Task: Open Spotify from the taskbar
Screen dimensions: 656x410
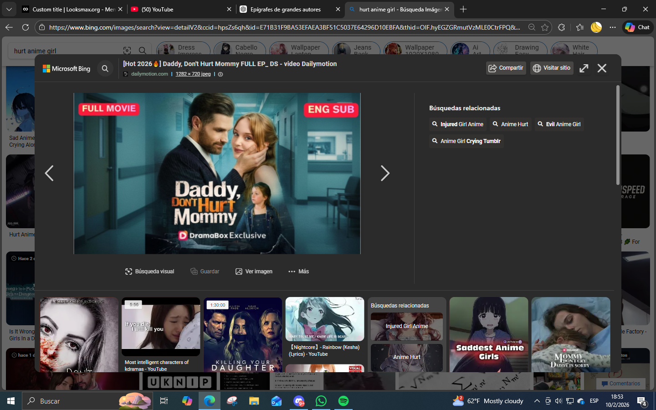Action: coord(343,401)
